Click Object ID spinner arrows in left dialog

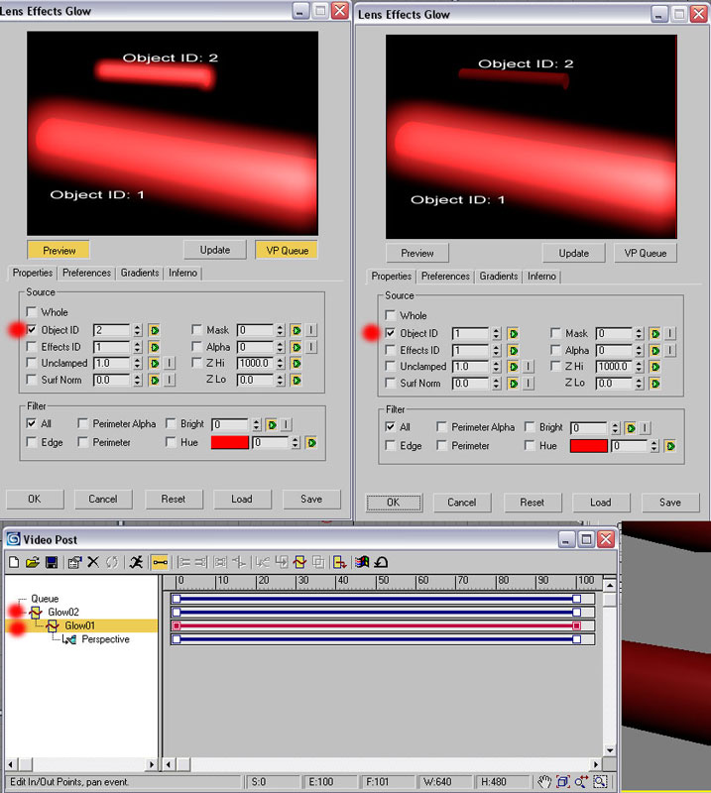[138, 330]
